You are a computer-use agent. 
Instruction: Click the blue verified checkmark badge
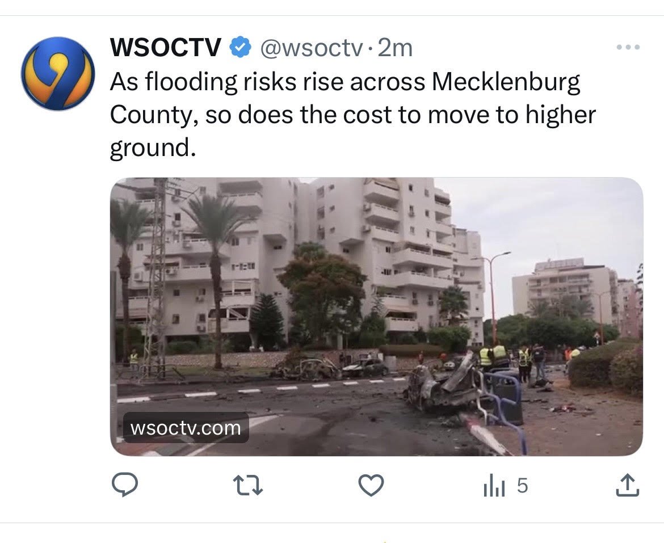coord(240,47)
